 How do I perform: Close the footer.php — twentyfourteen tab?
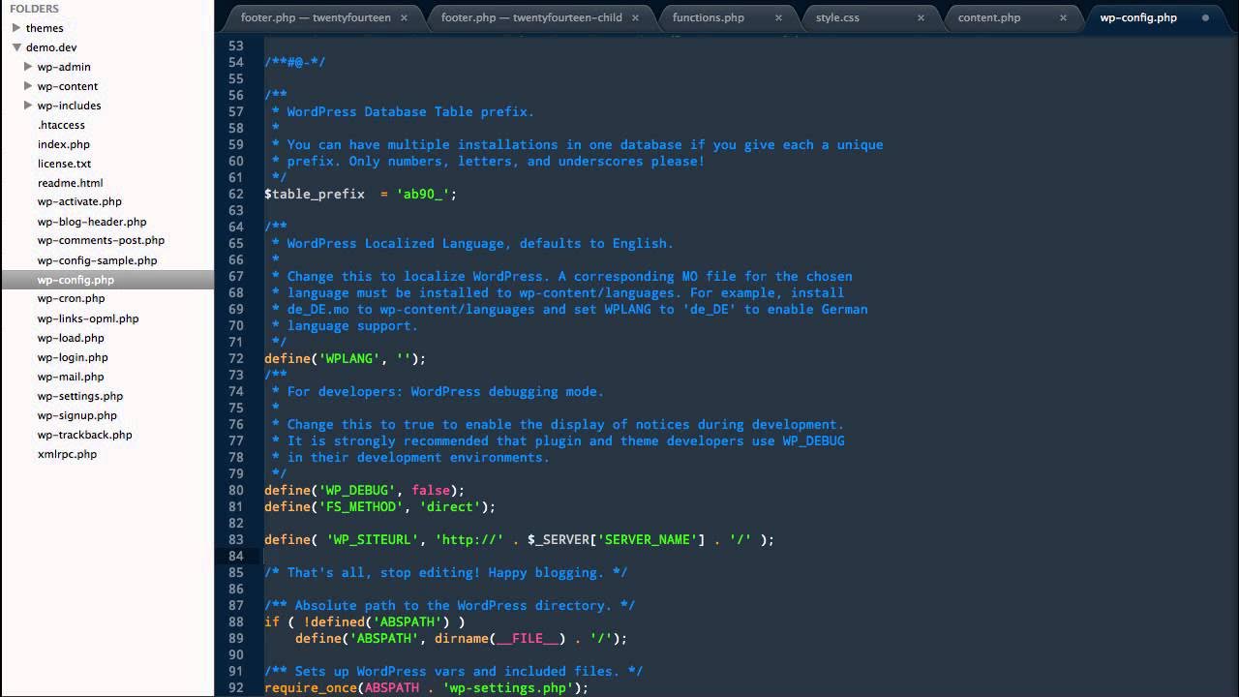tap(404, 17)
